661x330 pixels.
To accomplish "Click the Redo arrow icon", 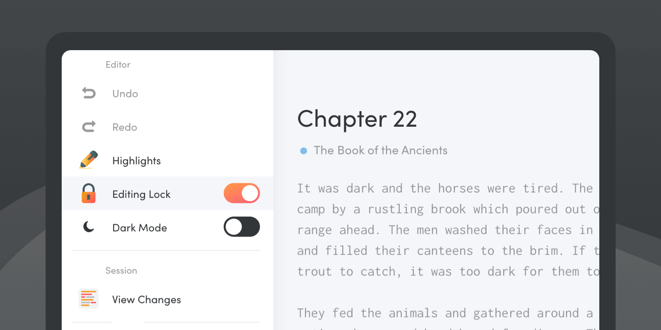I will (89, 127).
